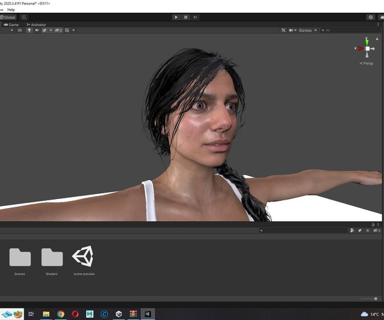Toggle scene audio speaker icon
The height and width of the screenshot is (320, 384).
(37, 30)
